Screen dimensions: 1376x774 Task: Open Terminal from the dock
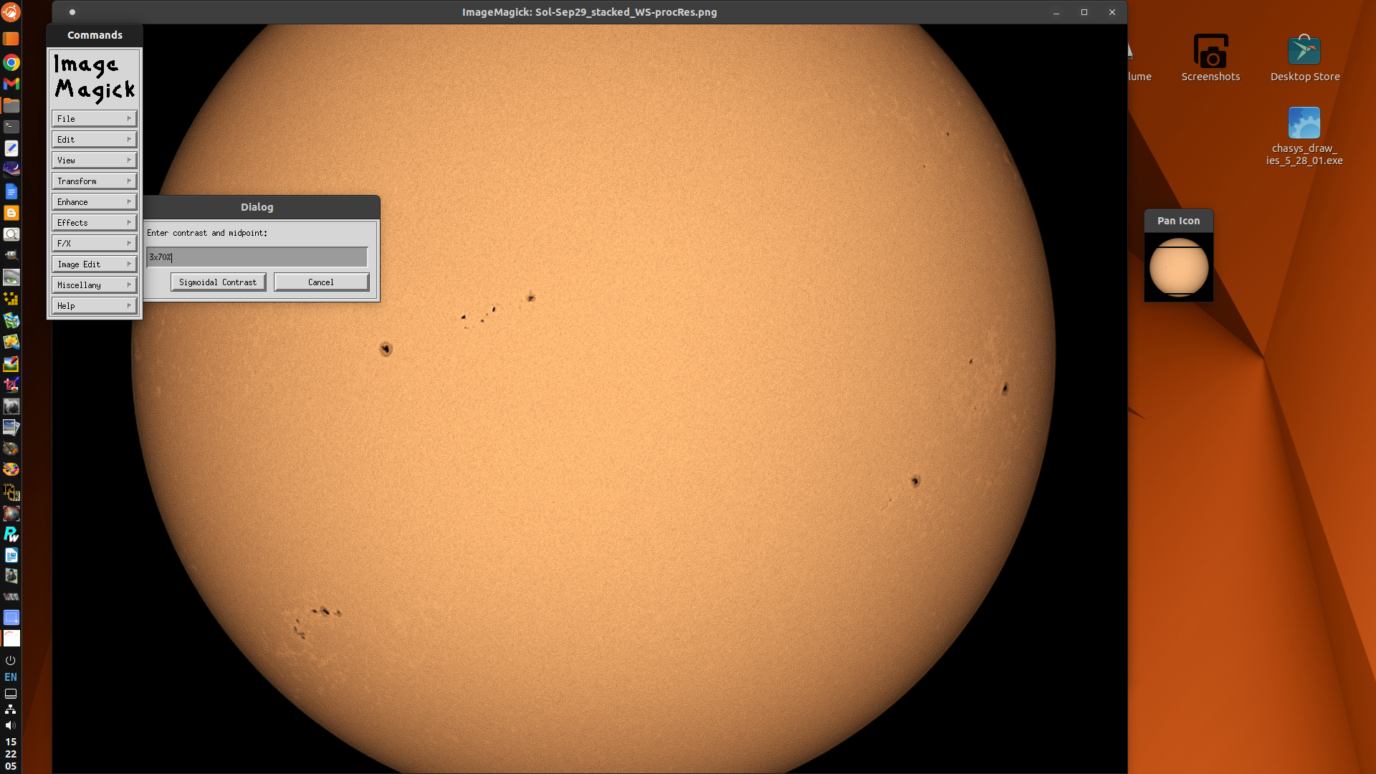coord(11,126)
